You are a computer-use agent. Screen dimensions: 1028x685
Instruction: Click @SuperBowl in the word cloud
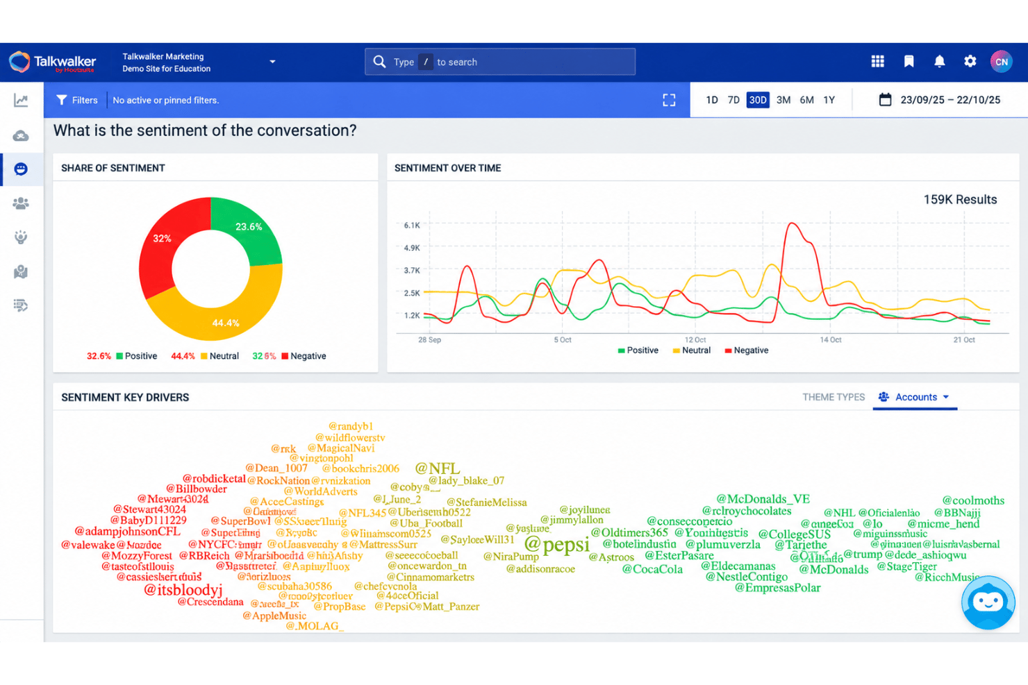(x=240, y=521)
